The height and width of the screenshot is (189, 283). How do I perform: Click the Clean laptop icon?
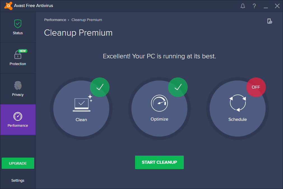(82, 104)
